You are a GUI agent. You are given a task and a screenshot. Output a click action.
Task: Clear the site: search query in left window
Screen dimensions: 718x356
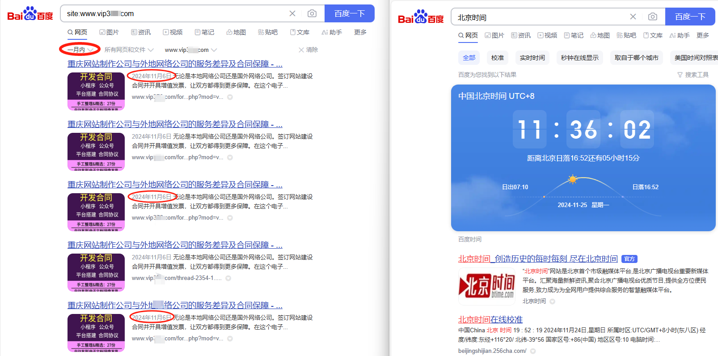tap(292, 13)
